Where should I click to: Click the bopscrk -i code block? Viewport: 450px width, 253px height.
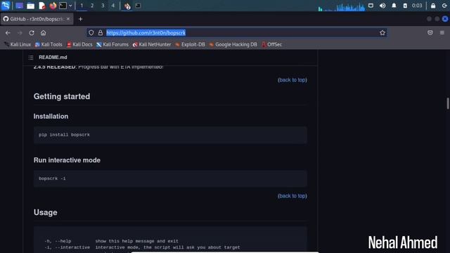170,179
